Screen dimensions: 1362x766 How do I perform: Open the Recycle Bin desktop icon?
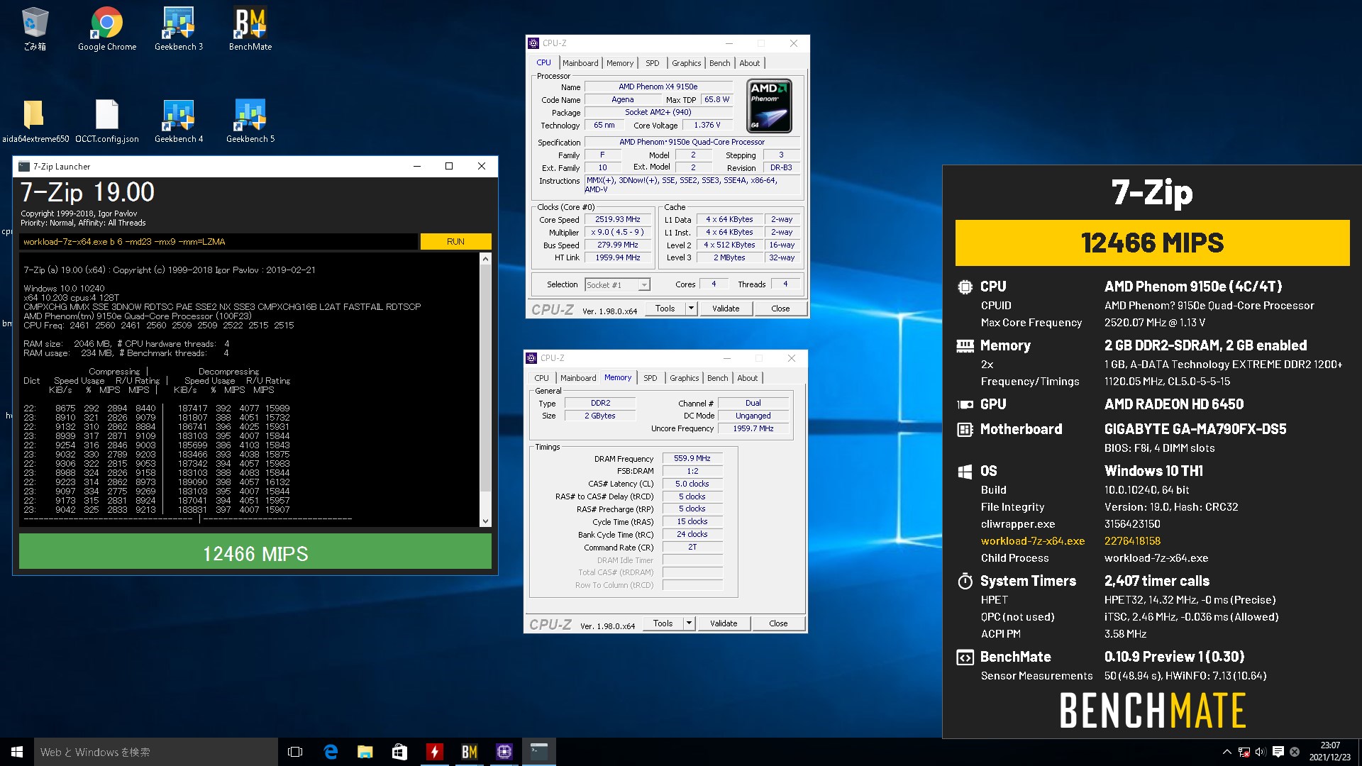pos(35,28)
